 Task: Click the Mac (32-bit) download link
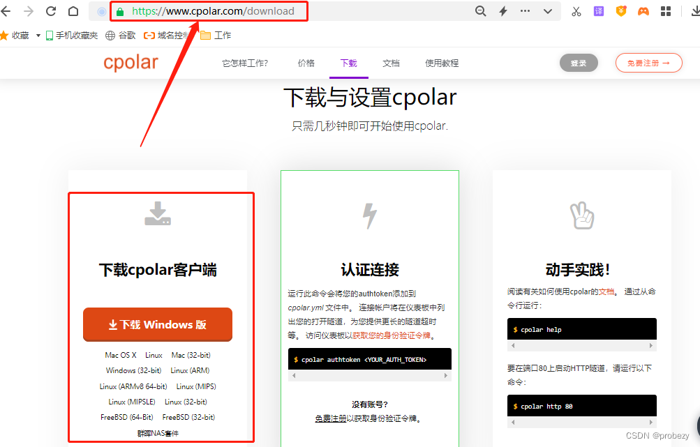tap(191, 355)
